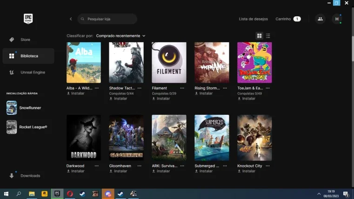Image resolution: width=354 pixels, height=199 pixels.
Task: Click Instalar under Rising Storm
Action: click(204, 93)
